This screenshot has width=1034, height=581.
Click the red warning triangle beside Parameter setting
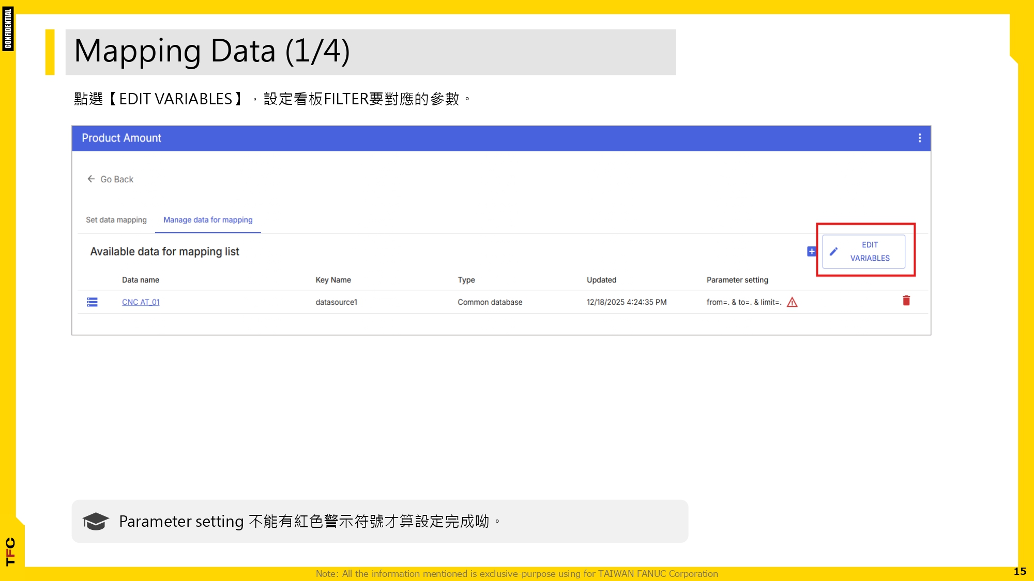[793, 302]
